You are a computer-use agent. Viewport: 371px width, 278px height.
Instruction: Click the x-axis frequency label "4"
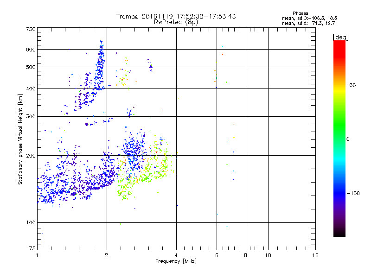(176, 255)
